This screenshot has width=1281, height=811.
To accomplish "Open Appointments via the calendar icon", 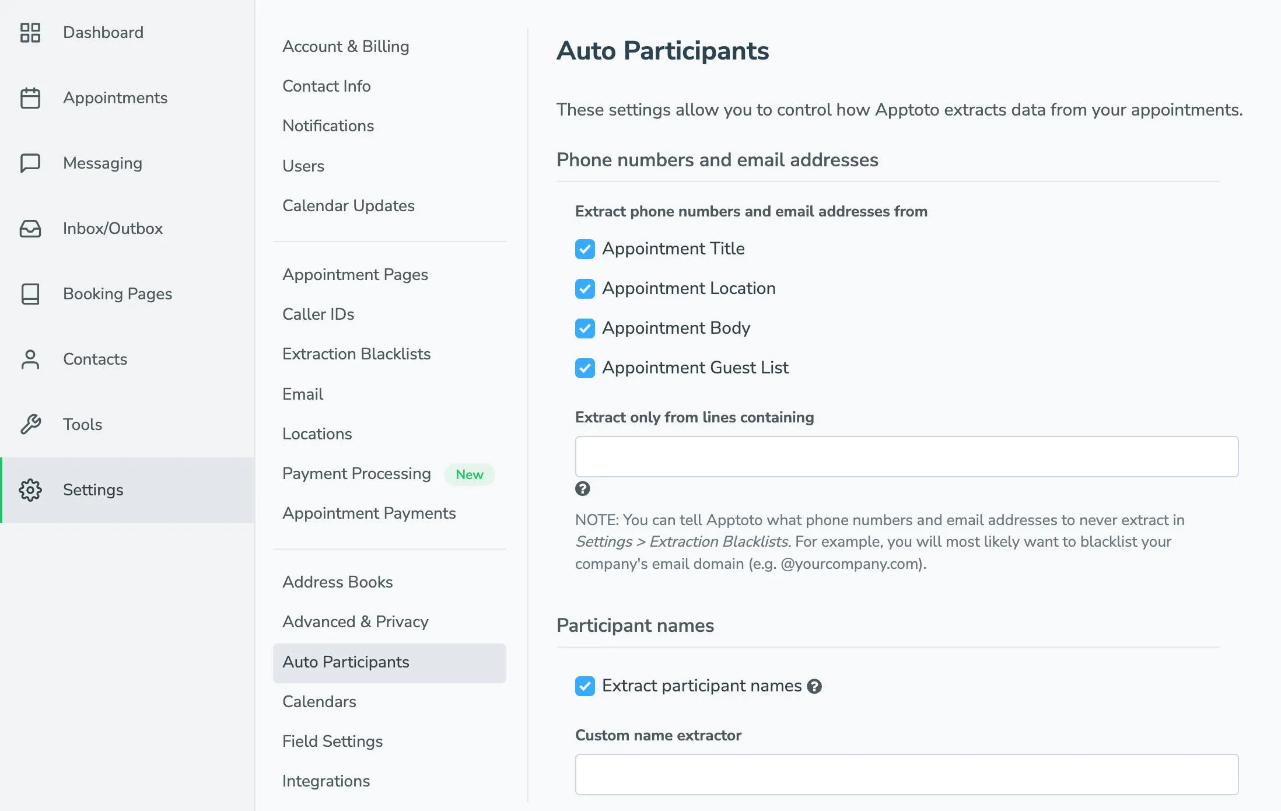I will pos(30,98).
